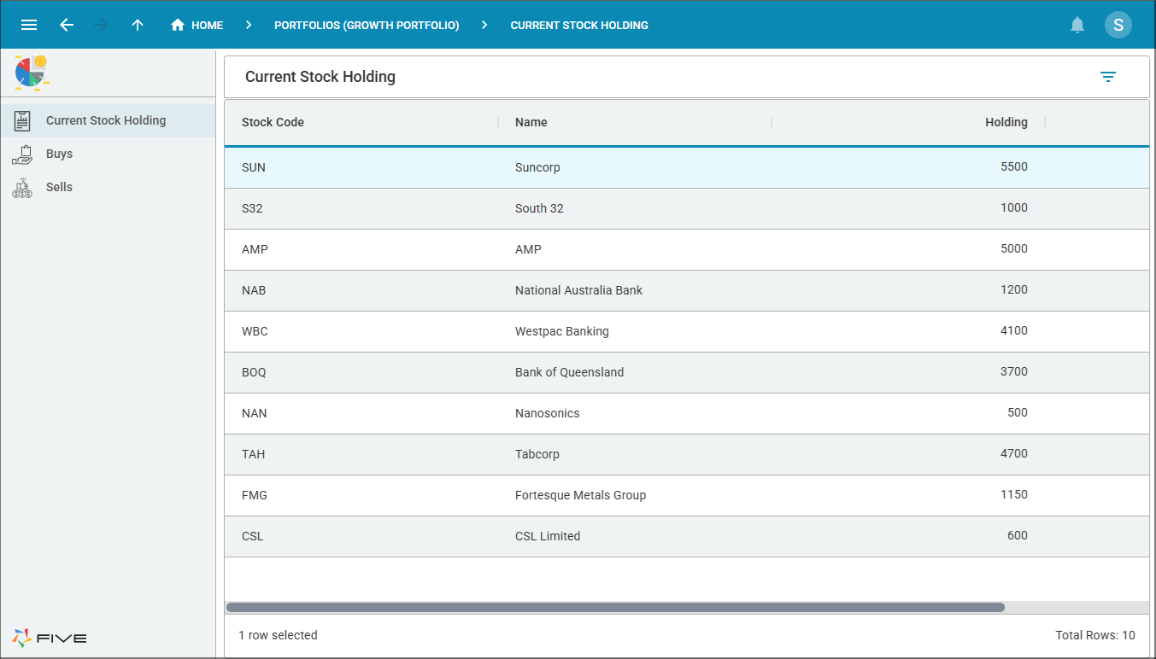
Task: Click holding value 5500
Action: click(x=1014, y=166)
